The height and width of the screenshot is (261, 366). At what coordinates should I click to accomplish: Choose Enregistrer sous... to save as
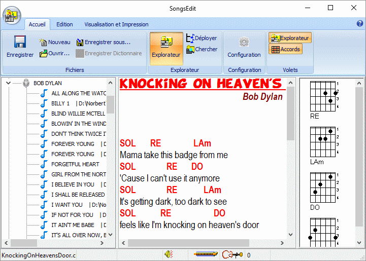coord(104,42)
